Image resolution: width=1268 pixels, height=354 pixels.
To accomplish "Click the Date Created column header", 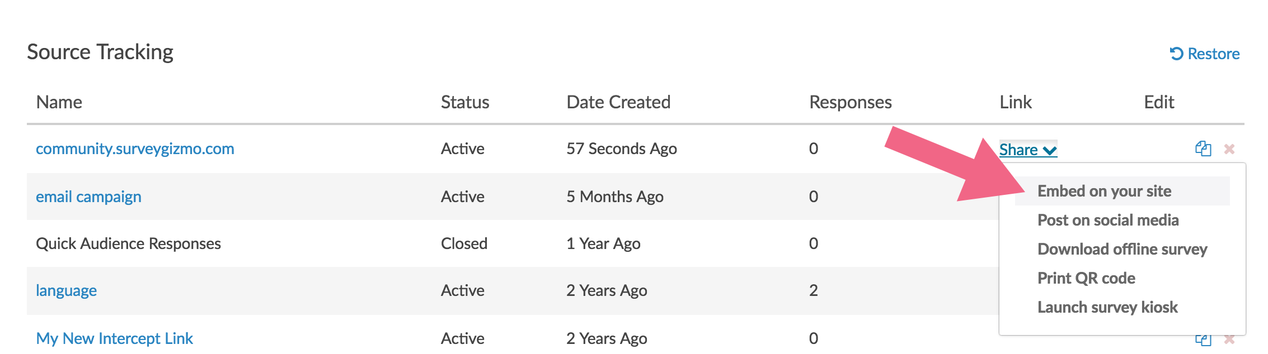I will 618,102.
